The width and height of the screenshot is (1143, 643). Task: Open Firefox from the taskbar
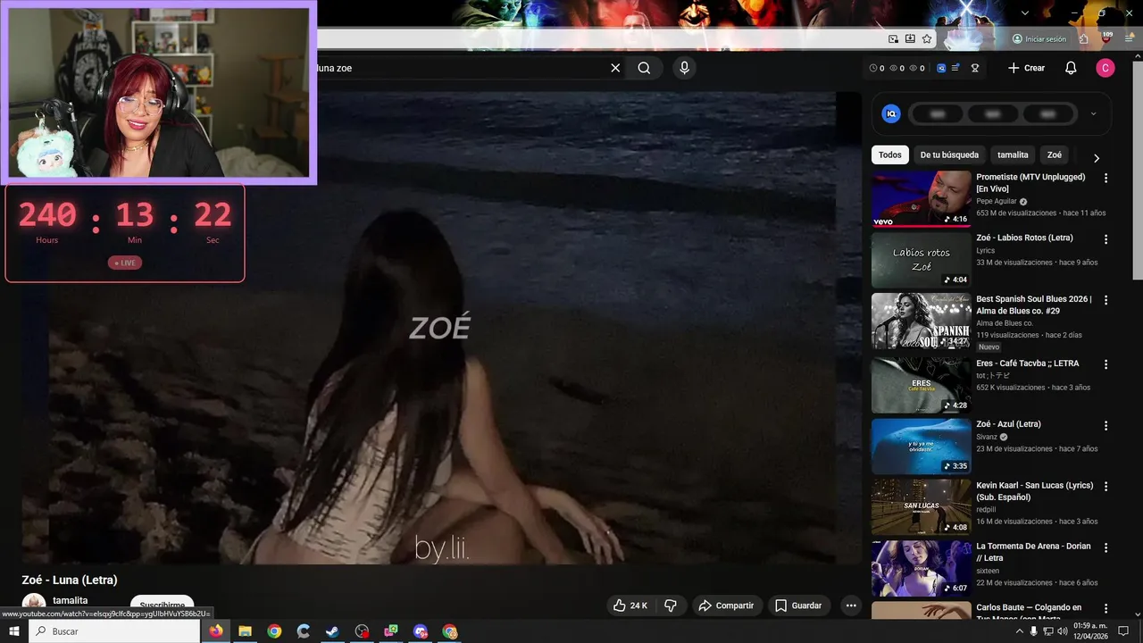tap(216, 631)
